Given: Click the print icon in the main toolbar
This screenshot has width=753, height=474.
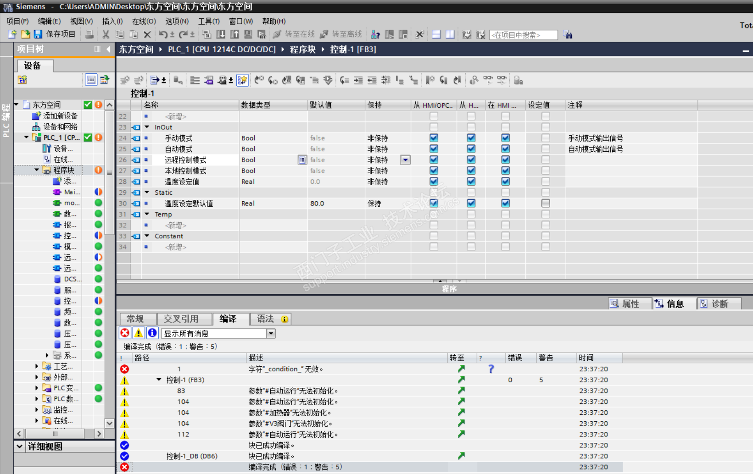Looking at the screenshot, I should click(89, 34).
